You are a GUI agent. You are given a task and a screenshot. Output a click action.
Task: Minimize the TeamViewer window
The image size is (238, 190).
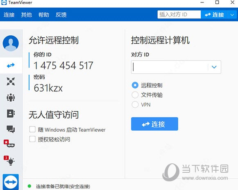(x=202, y=2)
